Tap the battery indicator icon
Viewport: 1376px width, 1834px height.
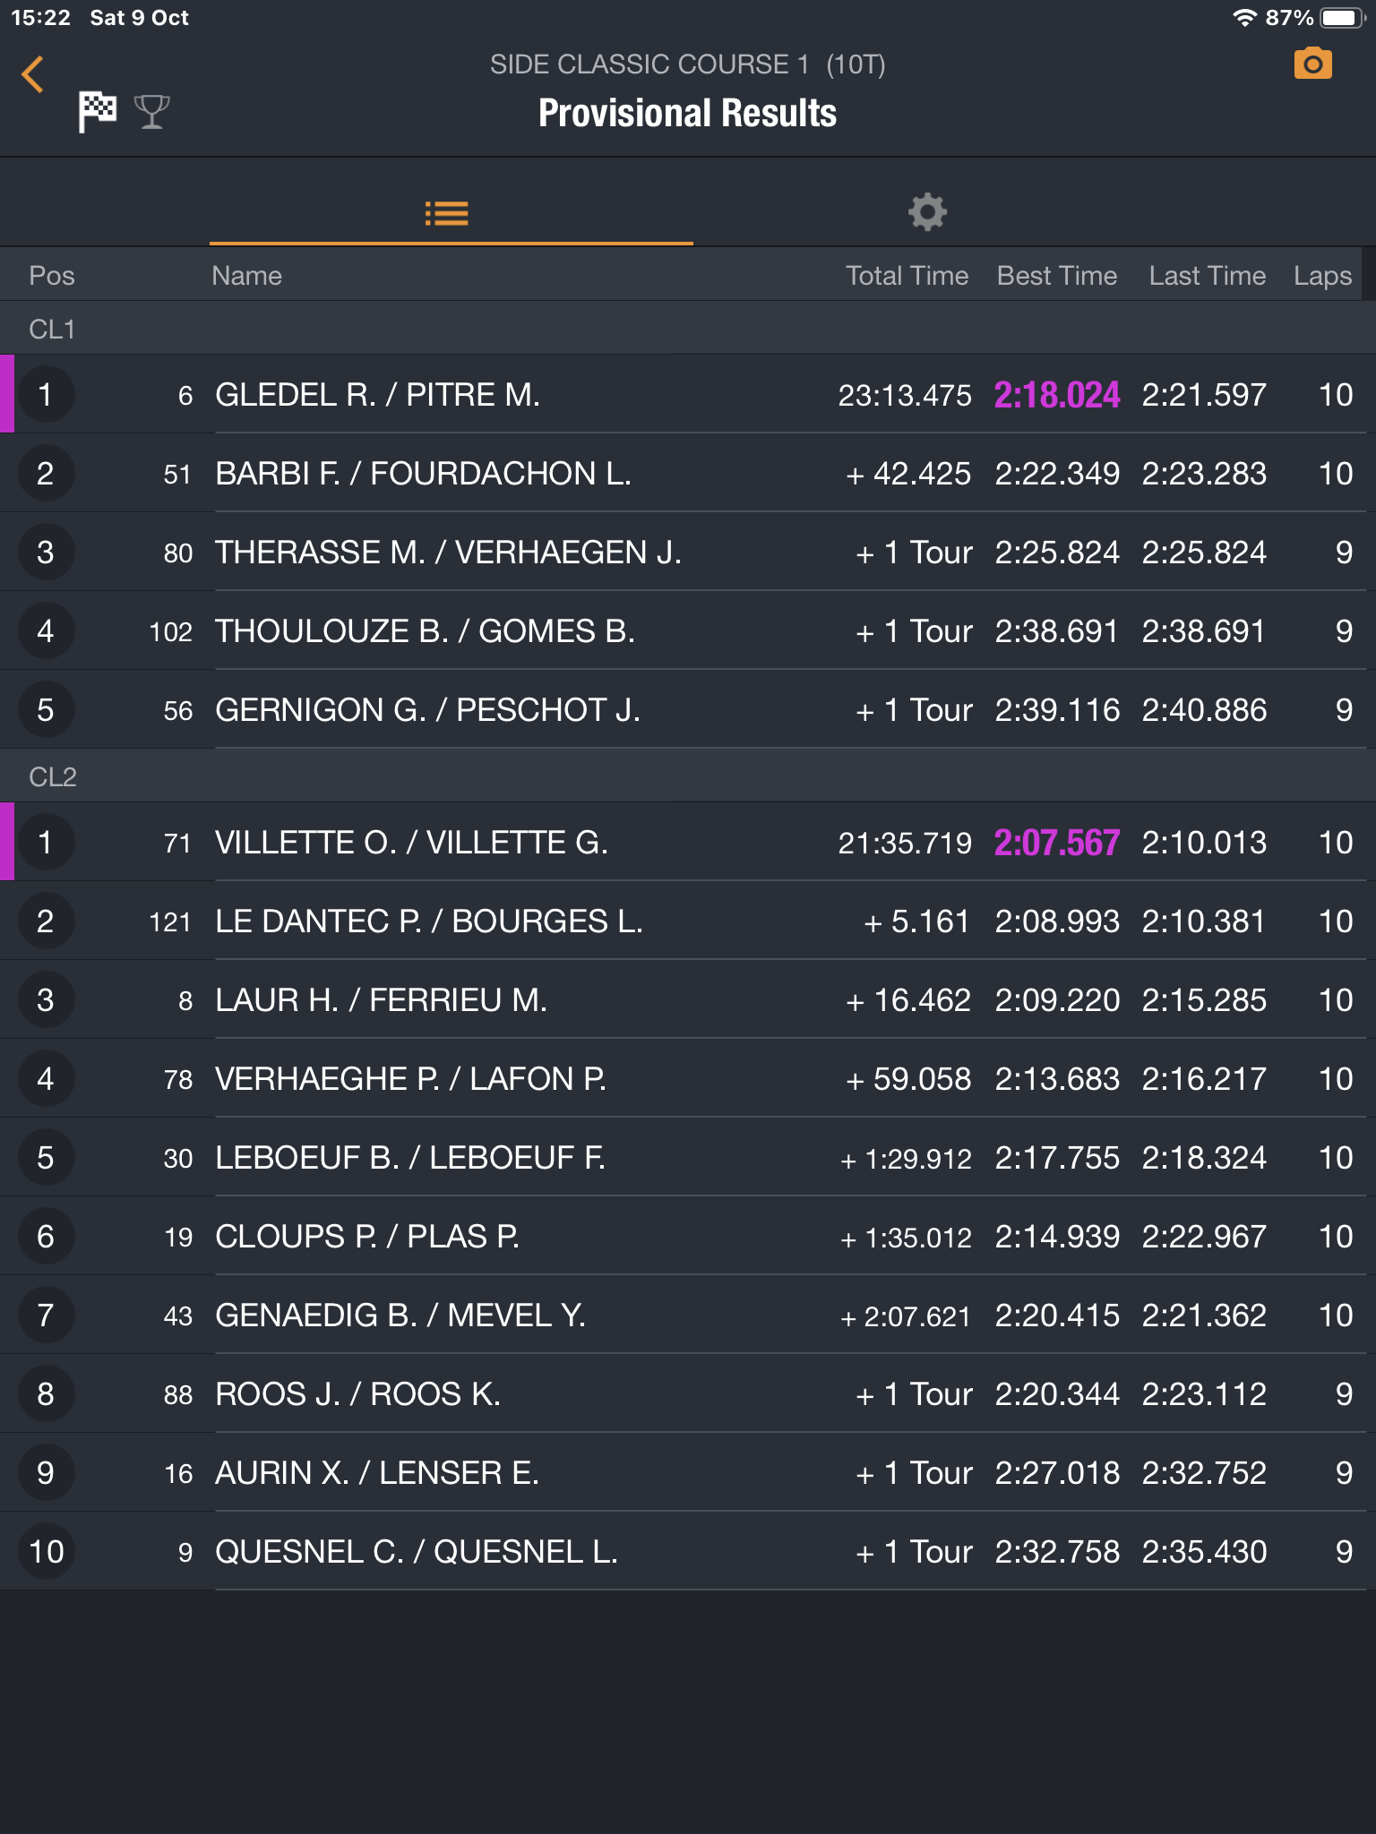(1342, 18)
